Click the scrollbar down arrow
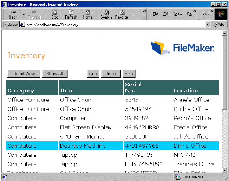Image resolution: width=229 pixels, height=181 pixels. pyautogui.click(x=224, y=170)
